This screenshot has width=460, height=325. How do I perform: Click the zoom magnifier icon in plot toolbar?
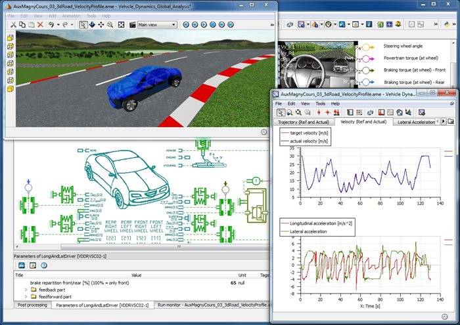coord(290,113)
